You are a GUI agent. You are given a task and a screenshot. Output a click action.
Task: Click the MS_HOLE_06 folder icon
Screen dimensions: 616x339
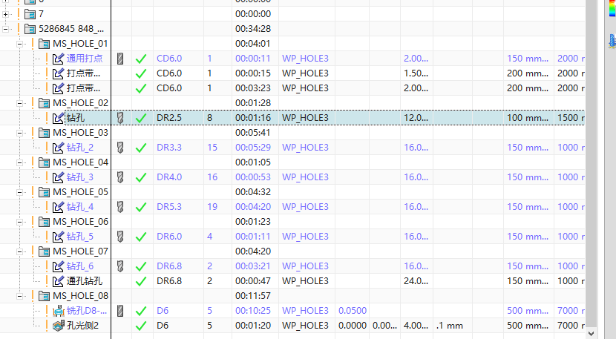44,222
